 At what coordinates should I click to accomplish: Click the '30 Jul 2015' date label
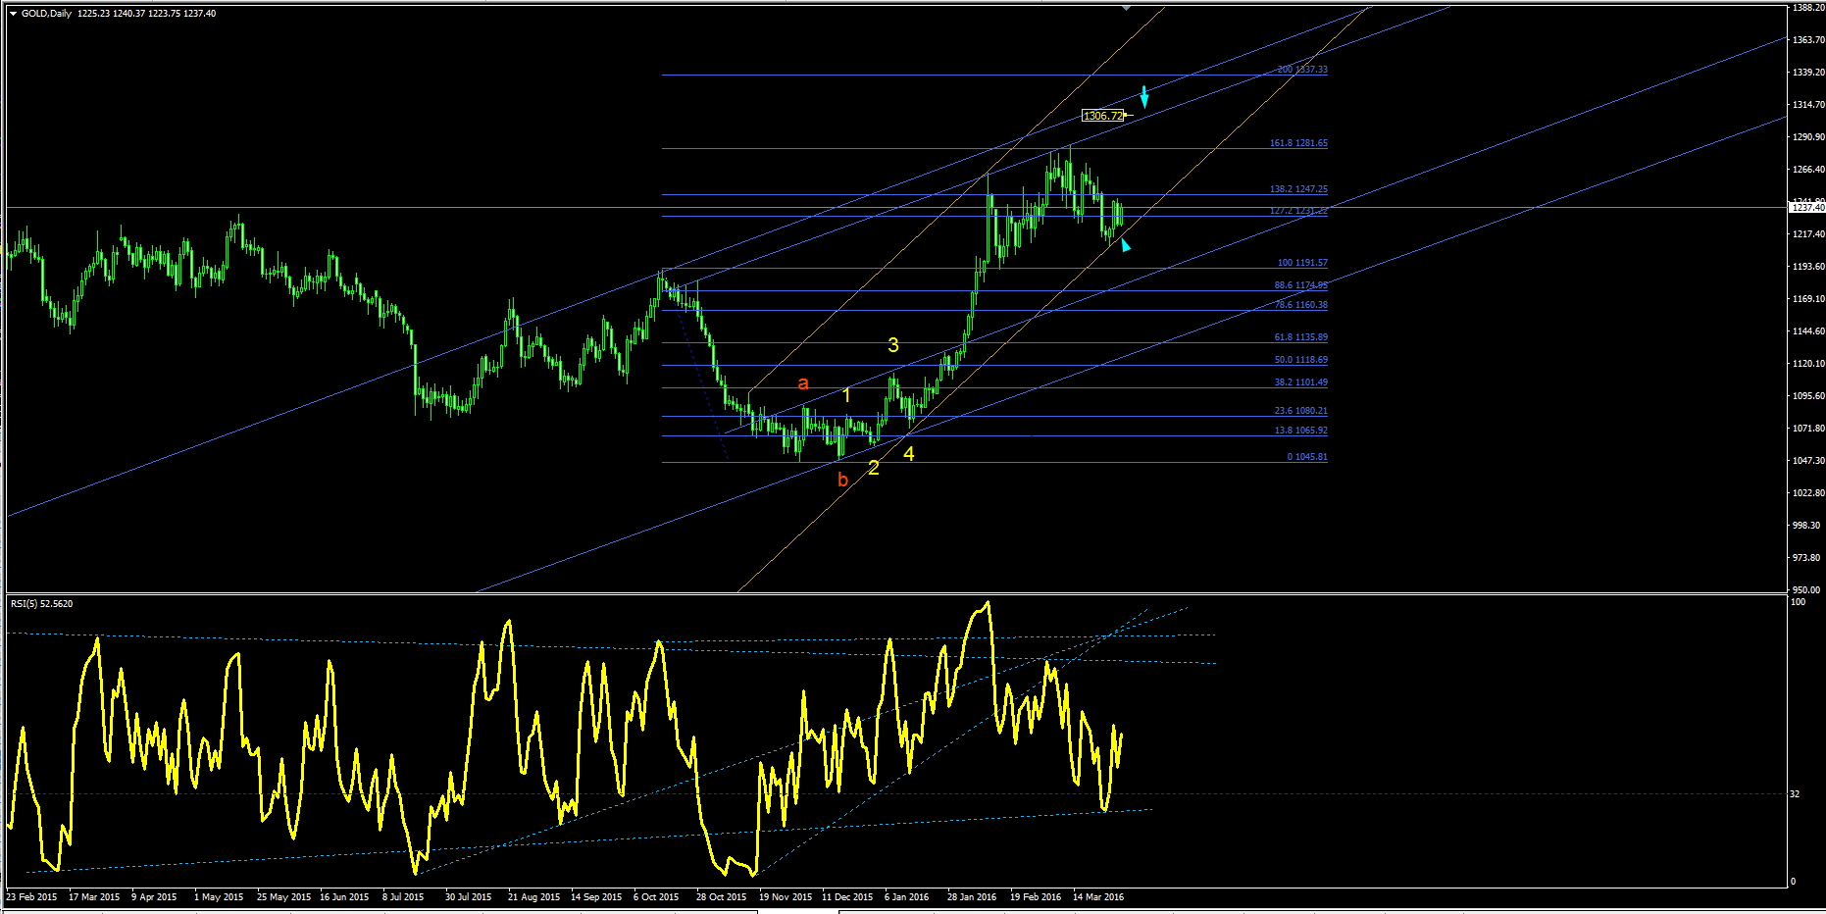pyautogui.click(x=468, y=897)
